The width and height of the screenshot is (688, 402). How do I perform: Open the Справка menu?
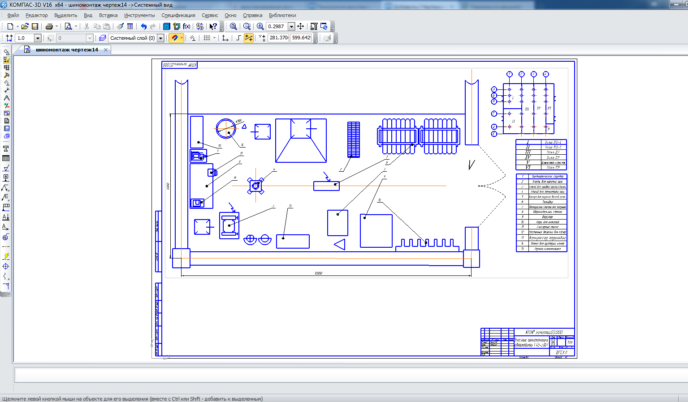point(253,15)
